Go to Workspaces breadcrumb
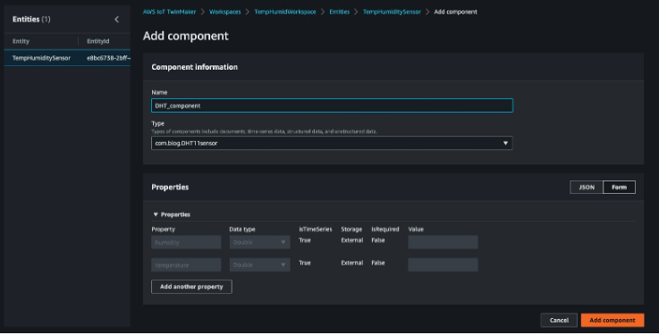This screenshot has height=335, width=659. click(x=224, y=12)
